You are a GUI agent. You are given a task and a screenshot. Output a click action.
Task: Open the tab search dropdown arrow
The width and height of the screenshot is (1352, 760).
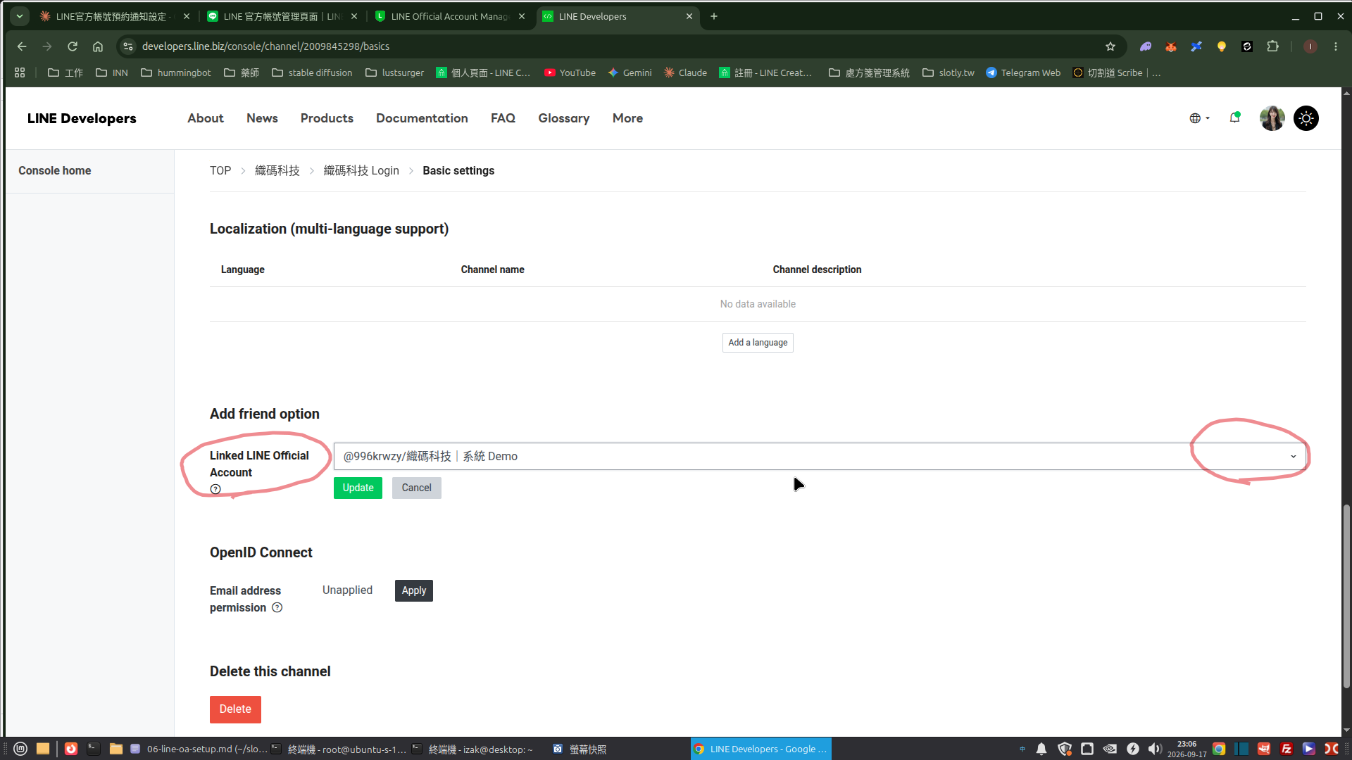coord(20,16)
